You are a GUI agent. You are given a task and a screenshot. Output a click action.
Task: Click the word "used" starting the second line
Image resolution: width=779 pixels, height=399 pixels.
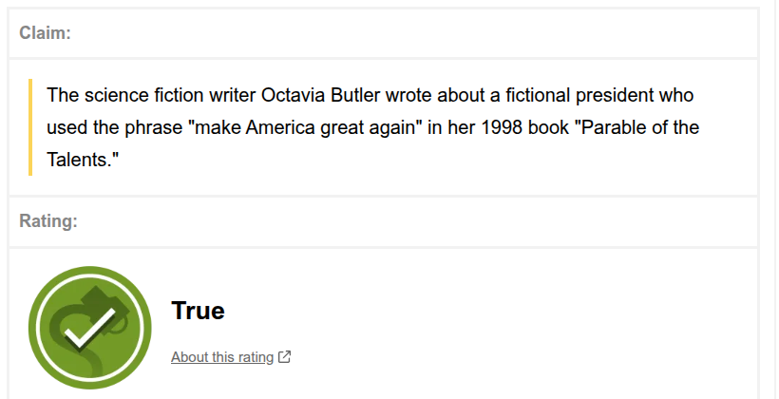[x=66, y=127]
